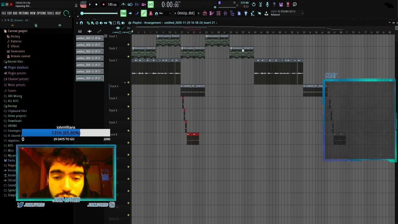Click the record button in transport

point(103,4)
